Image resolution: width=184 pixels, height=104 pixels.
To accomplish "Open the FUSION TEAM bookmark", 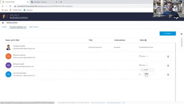I will click(x=16, y=10).
